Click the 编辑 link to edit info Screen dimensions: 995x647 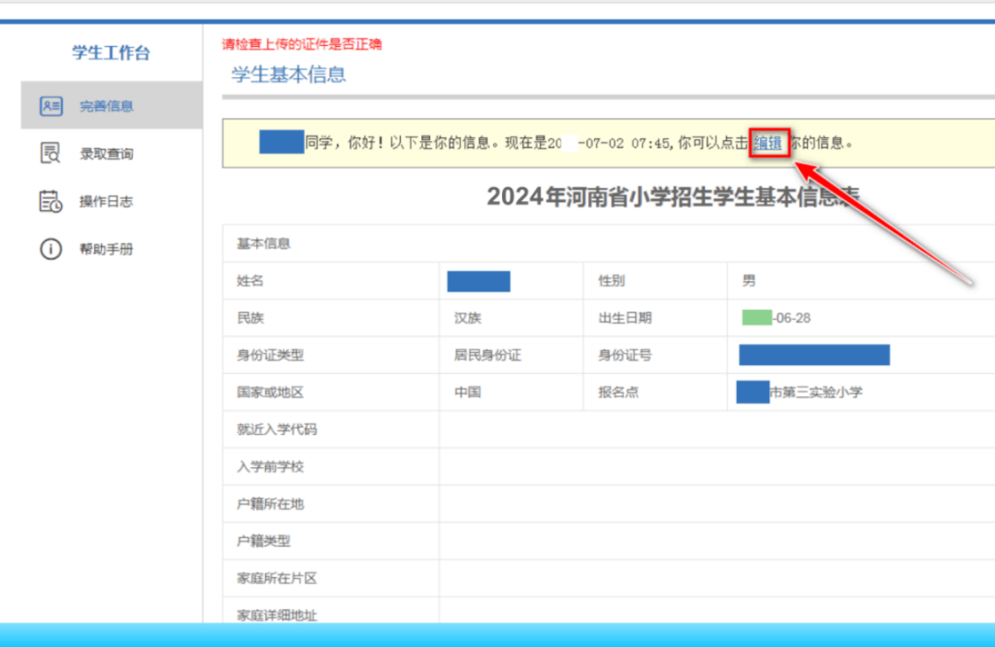pyautogui.click(x=768, y=143)
